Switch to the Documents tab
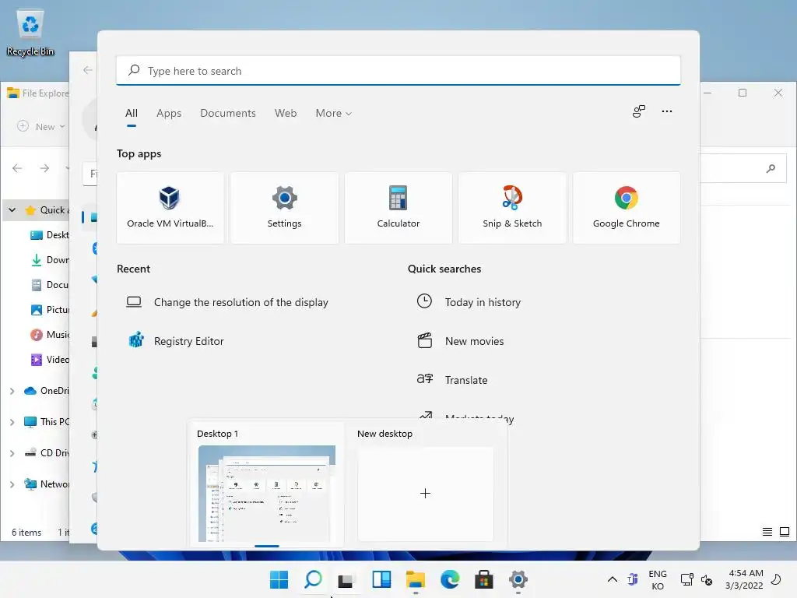Screen dimensions: 797x598 pos(228,113)
